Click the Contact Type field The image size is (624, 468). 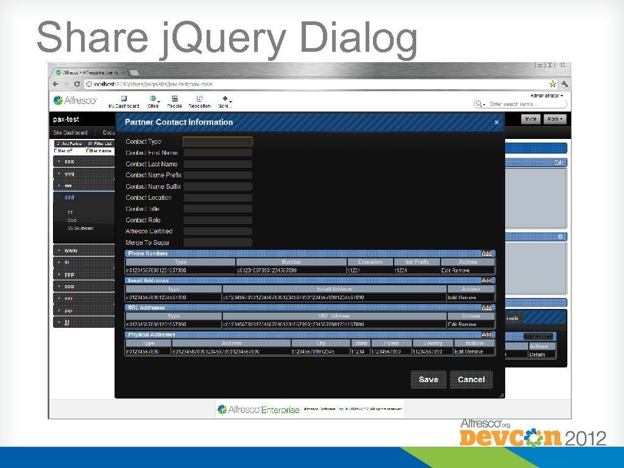tap(218, 141)
